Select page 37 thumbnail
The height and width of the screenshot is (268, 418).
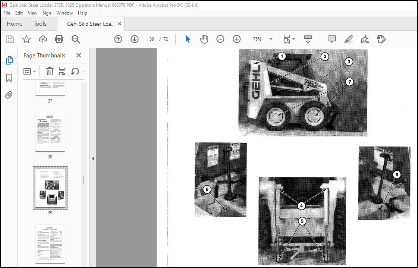pyautogui.click(x=50, y=89)
